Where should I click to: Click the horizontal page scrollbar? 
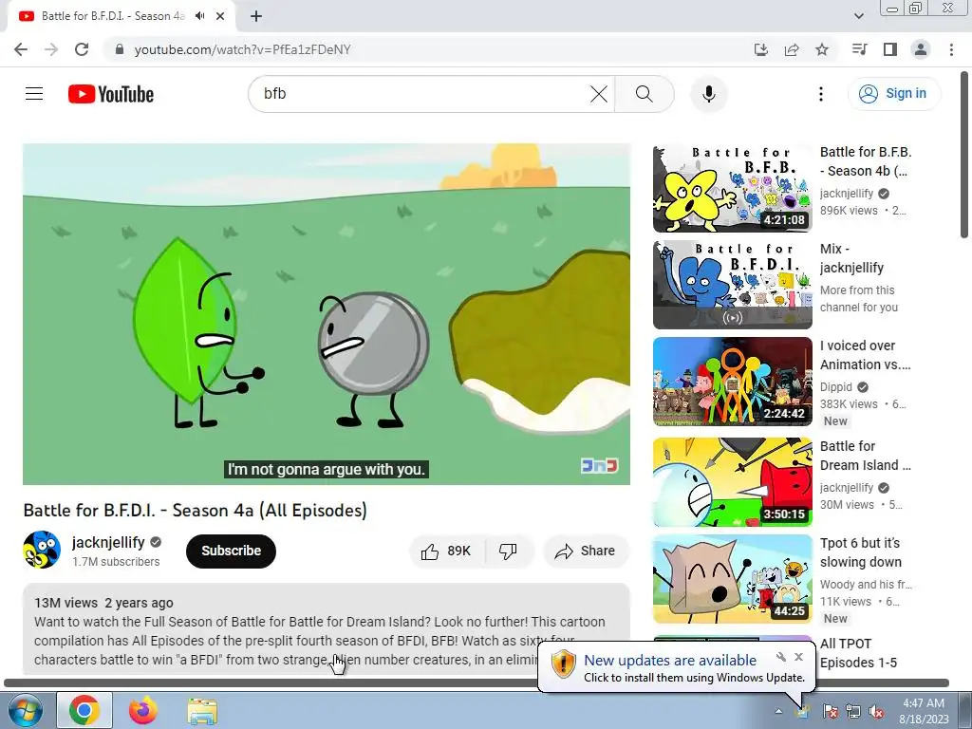tap(477, 682)
